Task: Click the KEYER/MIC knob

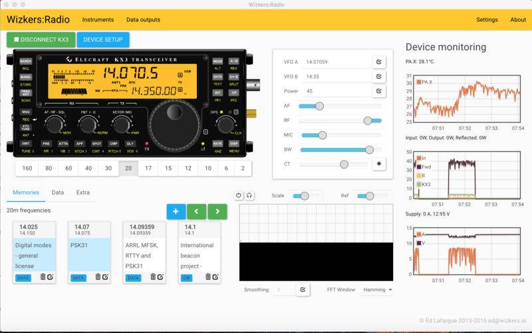Action: pyautogui.click(x=122, y=125)
